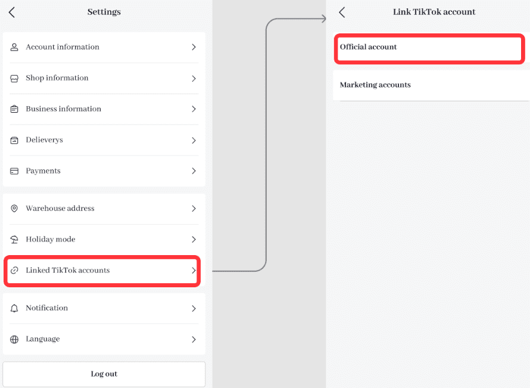Click the Settings title text

(104, 12)
